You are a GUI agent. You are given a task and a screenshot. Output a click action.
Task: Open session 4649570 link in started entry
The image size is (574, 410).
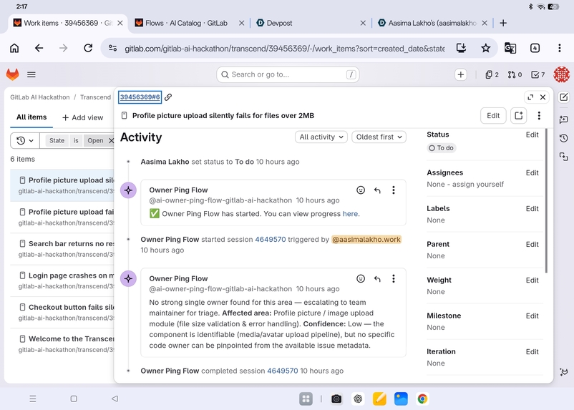point(270,240)
